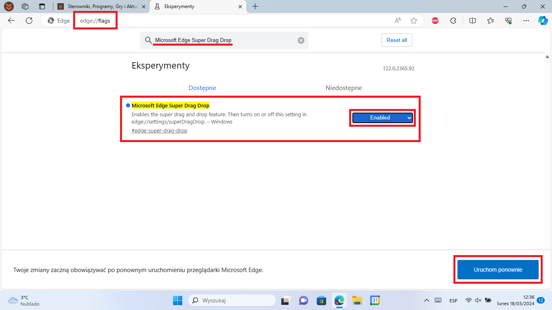The width and height of the screenshot is (552, 310).
Task: Open the weather widget showing 3°C
Action: (x=24, y=300)
